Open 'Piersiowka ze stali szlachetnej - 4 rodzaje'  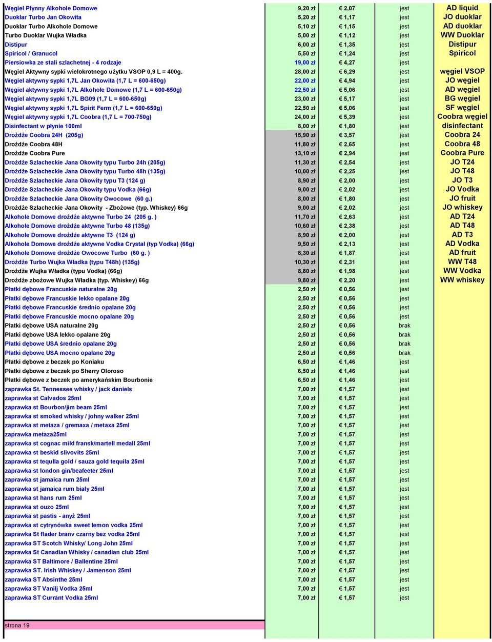pyautogui.click(x=63, y=63)
